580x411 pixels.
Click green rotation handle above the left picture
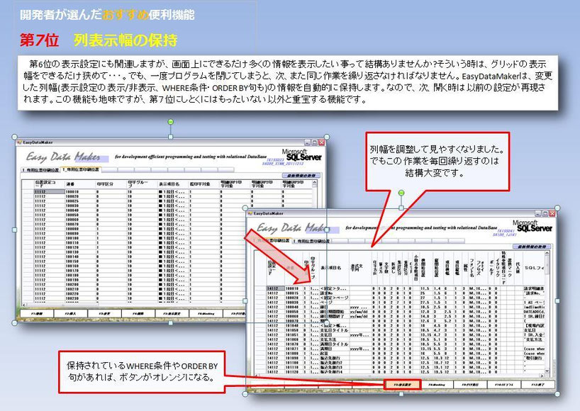[170, 122]
